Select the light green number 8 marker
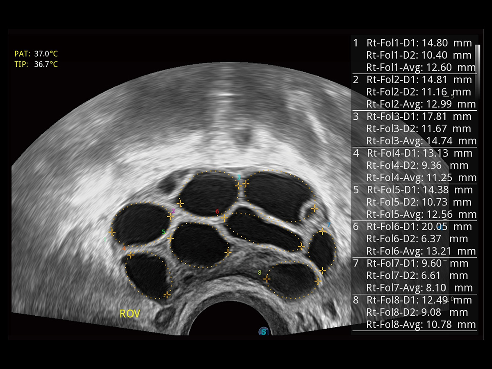Image resolution: width=492 pixels, height=369 pixels. [x=260, y=273]
